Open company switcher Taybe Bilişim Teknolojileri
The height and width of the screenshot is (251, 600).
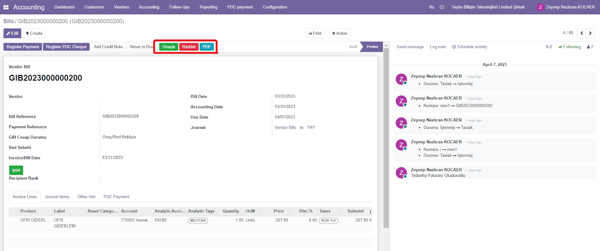[x=488, y=7]
